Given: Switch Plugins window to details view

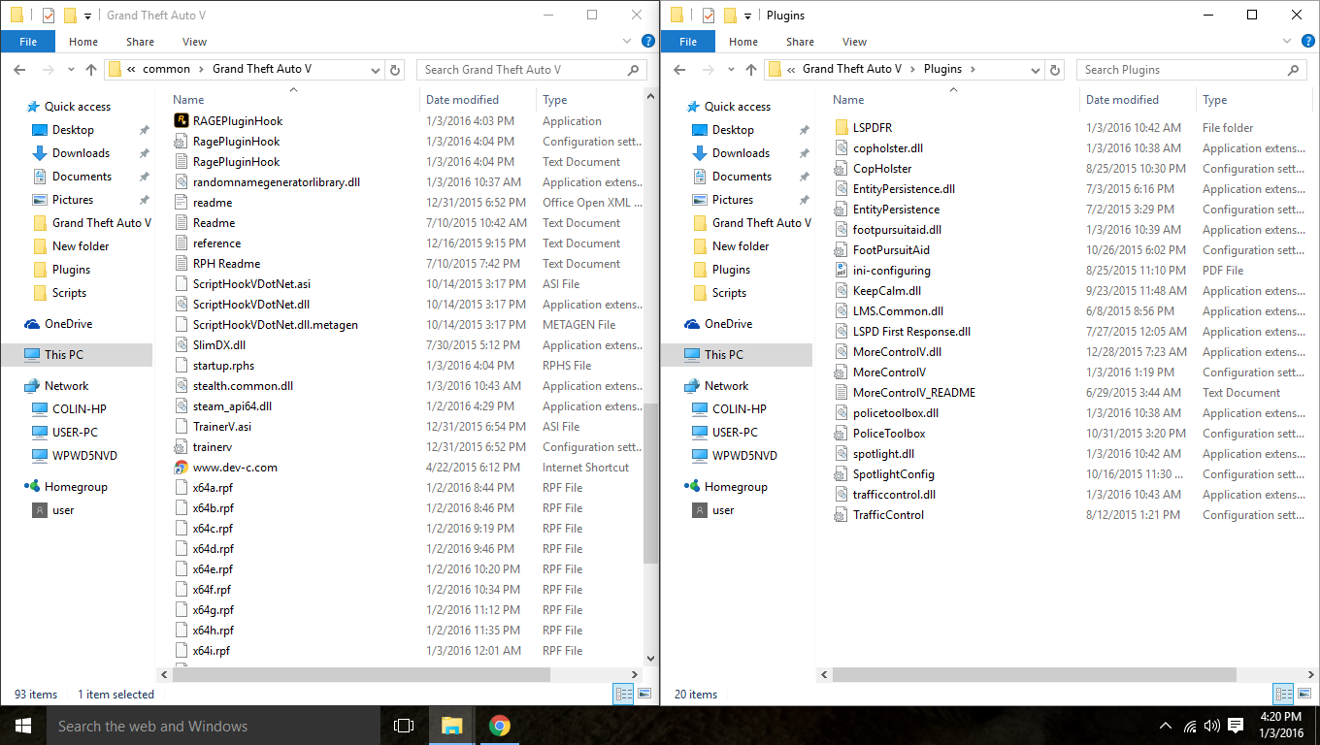Looking at the screenshot, I should click(1283, 694).
